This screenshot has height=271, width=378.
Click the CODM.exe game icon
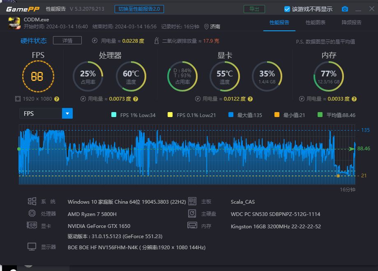coord(14,23)
